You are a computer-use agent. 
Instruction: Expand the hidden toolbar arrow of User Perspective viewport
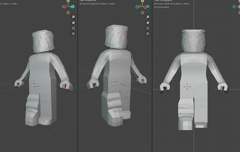click(78, 1)
